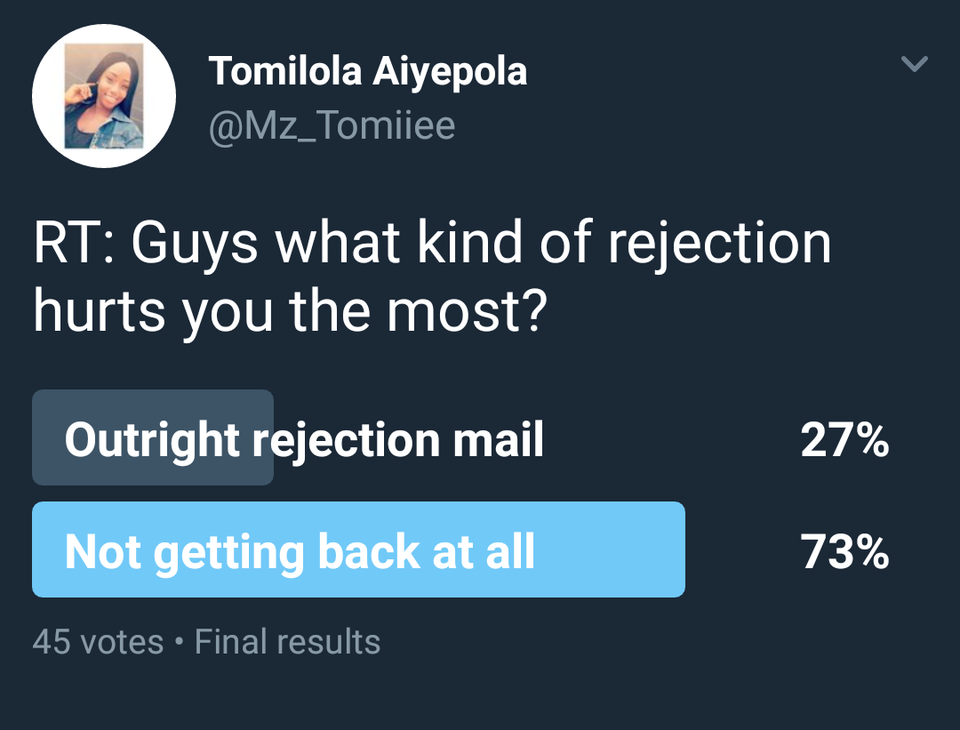Click Tomilola's circular profile picture
Screen dimensions: 960x730
pos(104,96)
